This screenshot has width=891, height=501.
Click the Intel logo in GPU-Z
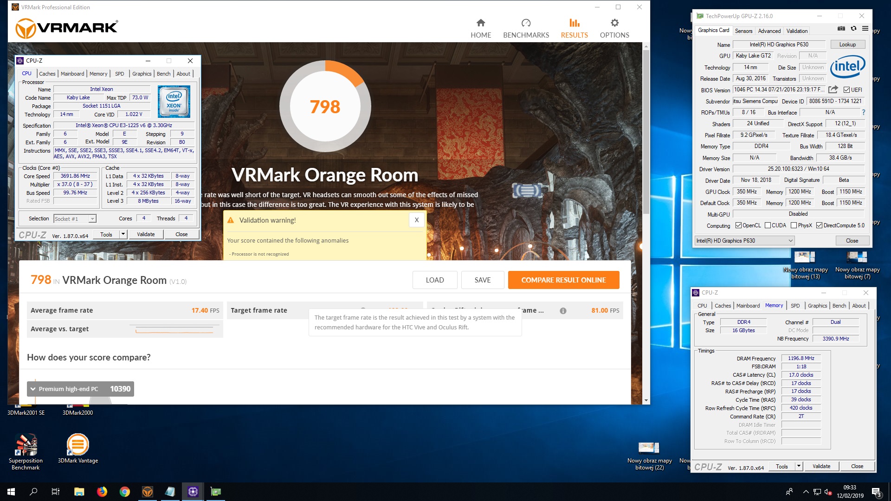[847, 67]
